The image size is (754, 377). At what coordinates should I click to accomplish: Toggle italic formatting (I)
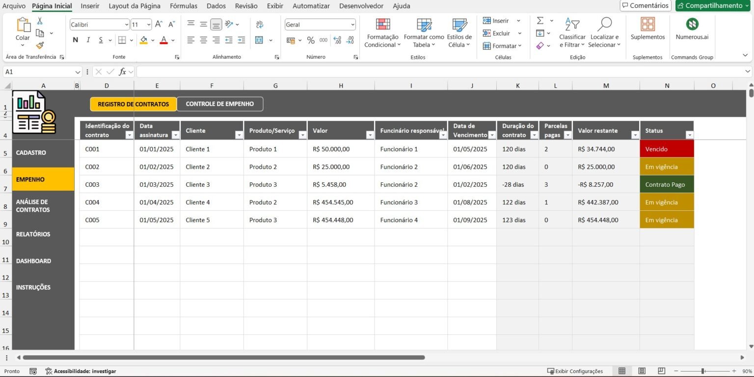tap(88, 40)
